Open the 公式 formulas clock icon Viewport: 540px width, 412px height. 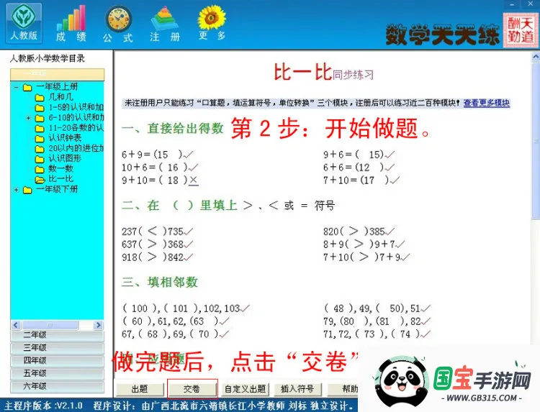[119, 24]
